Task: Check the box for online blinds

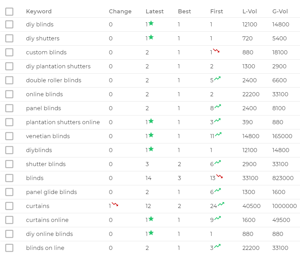Action: pos(9,94)
